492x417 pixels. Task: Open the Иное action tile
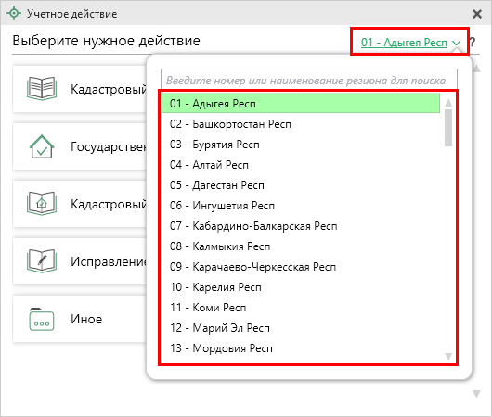(80, 319)
